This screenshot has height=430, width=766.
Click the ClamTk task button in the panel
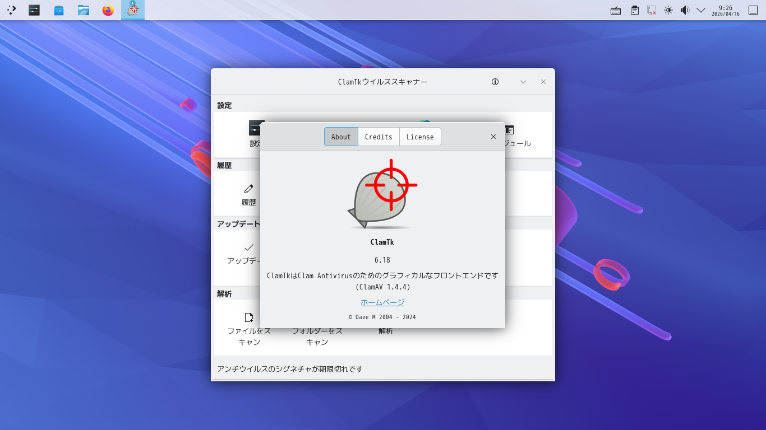(x=133, y=10)
